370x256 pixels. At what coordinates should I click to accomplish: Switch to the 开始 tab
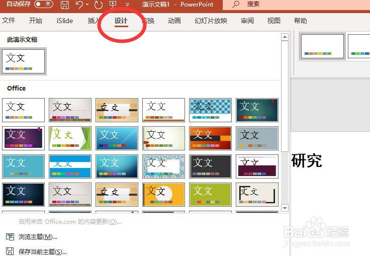tap(36, 21)
